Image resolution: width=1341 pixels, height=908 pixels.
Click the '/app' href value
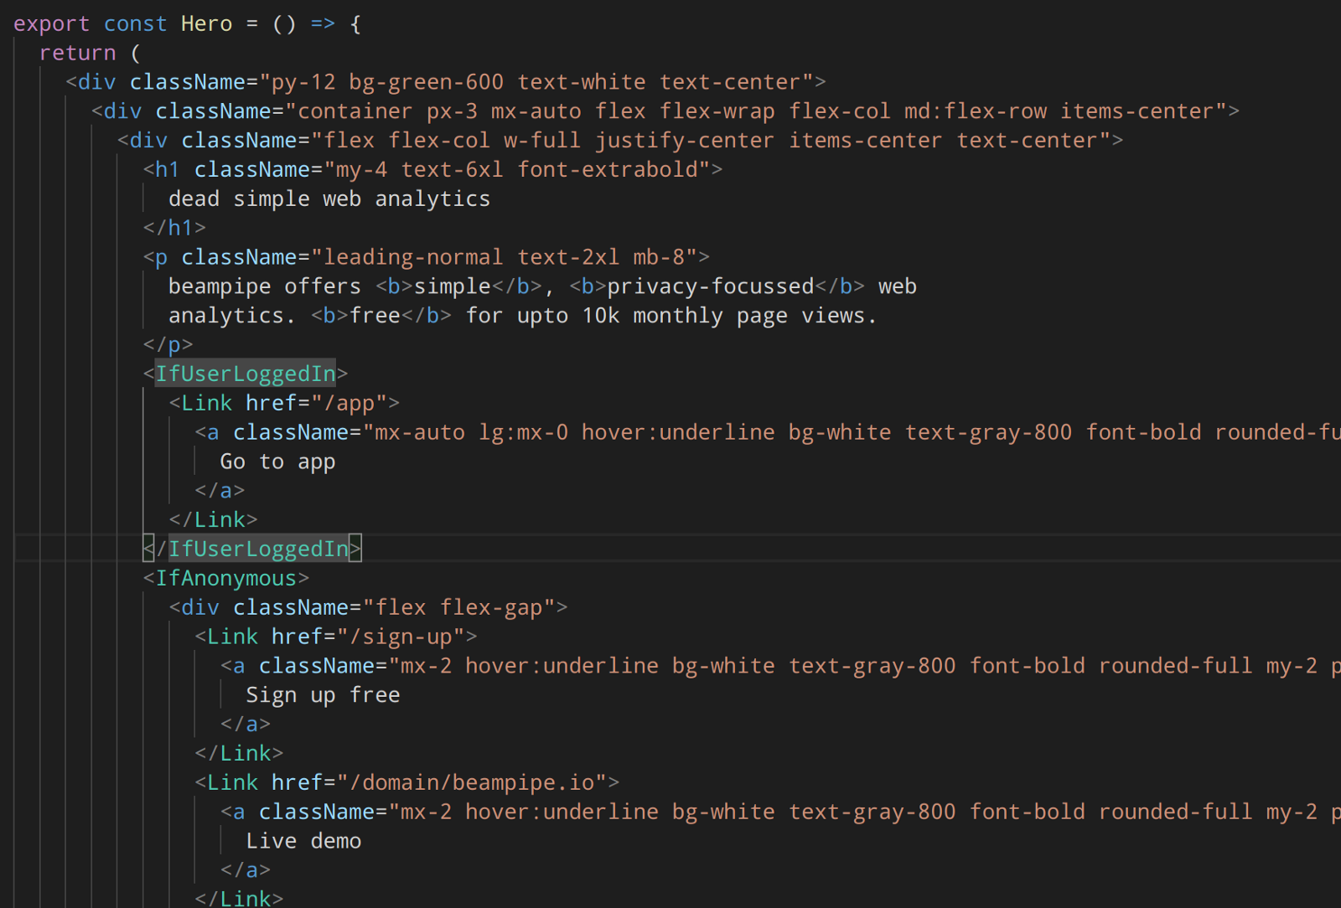355,403
